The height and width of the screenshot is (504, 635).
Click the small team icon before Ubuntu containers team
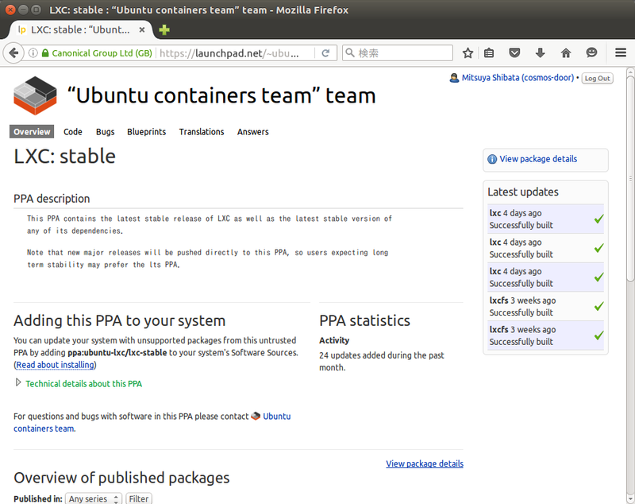pyautogui.click(x=256, y=416)
